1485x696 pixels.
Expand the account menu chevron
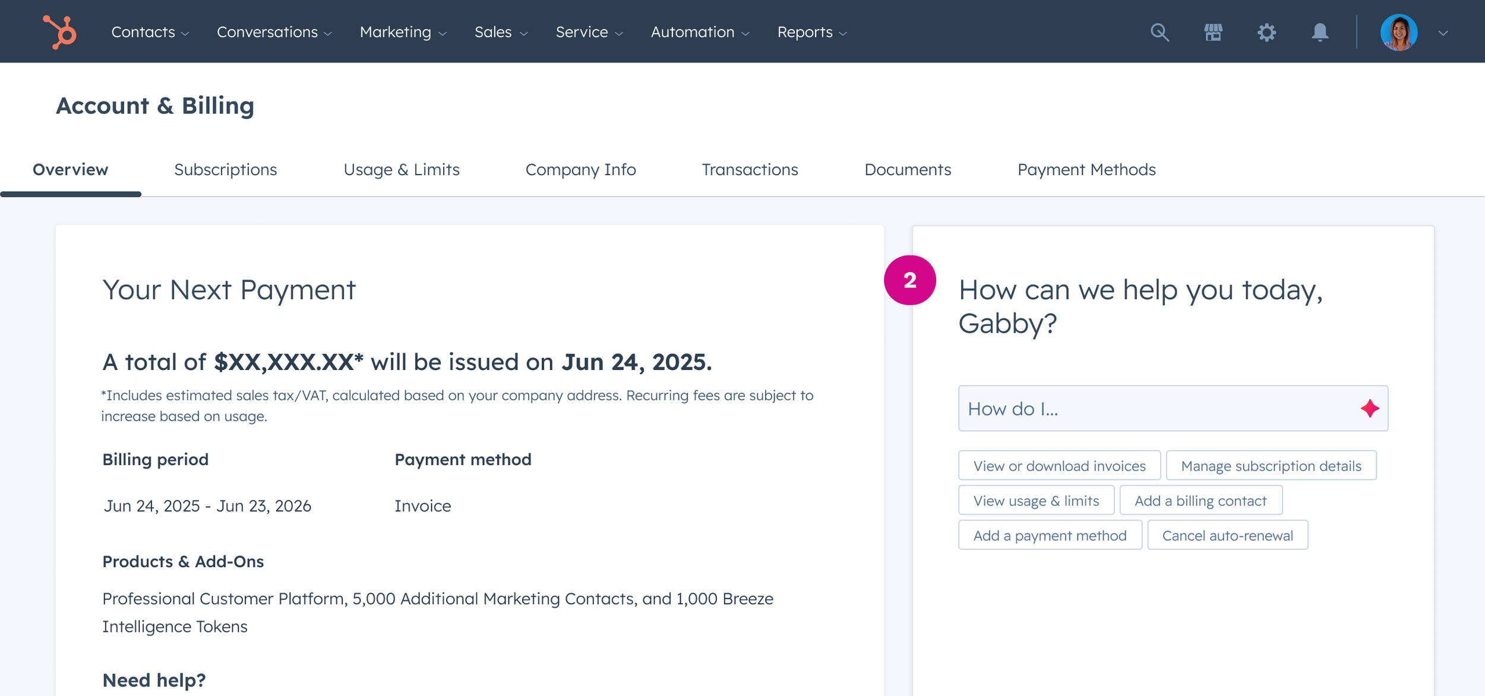1443,33
